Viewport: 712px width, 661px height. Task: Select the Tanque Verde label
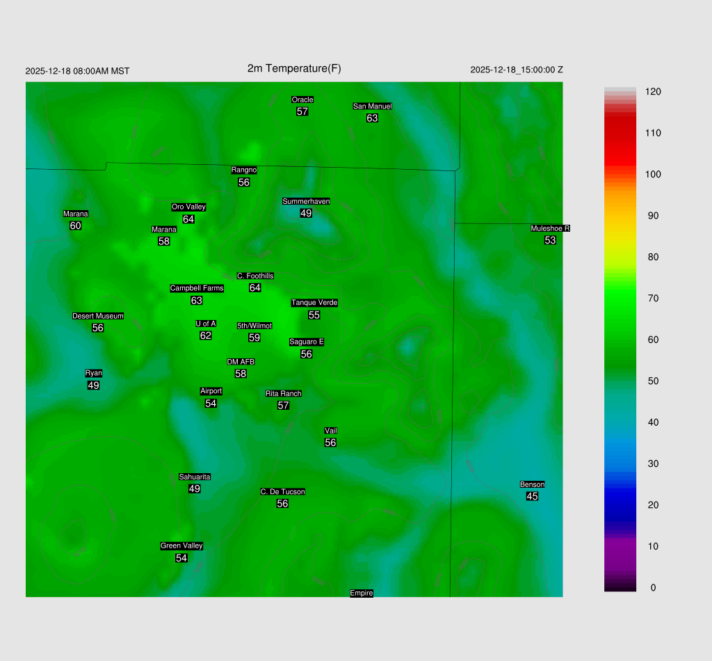(x=314, y=303)
